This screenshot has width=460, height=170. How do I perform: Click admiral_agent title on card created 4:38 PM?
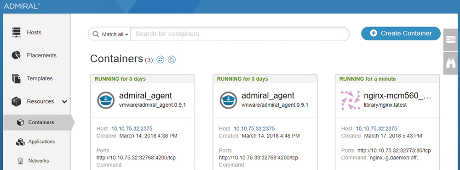click(145, 96)
